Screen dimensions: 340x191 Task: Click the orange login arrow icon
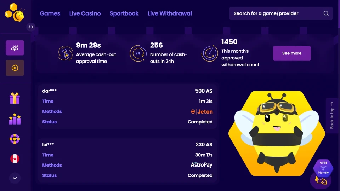15,68
